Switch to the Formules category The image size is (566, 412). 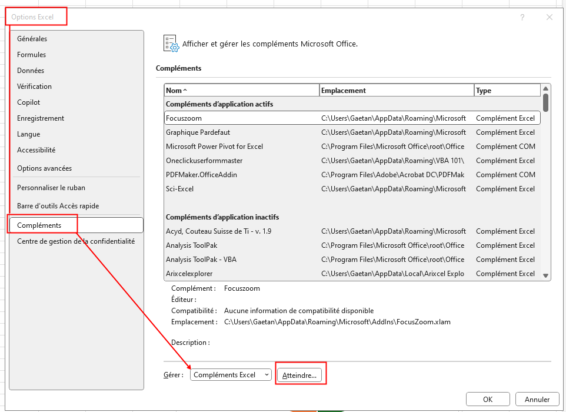point(32,55)
